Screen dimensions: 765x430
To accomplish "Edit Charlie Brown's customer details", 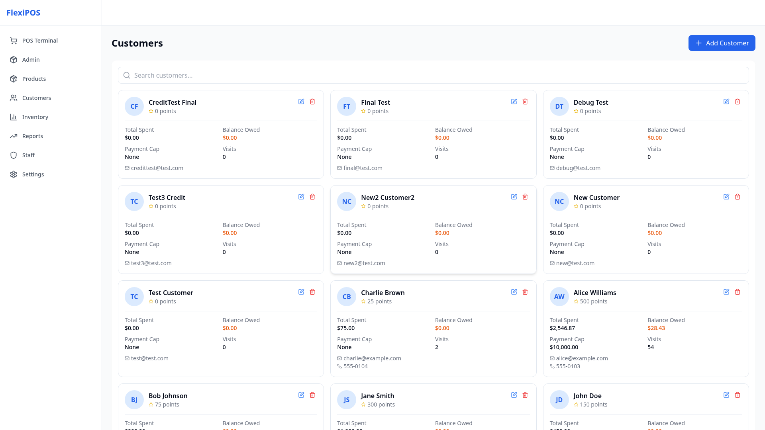I will 514,292.
